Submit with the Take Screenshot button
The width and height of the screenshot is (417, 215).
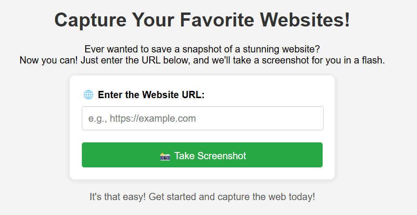(202, 155)
